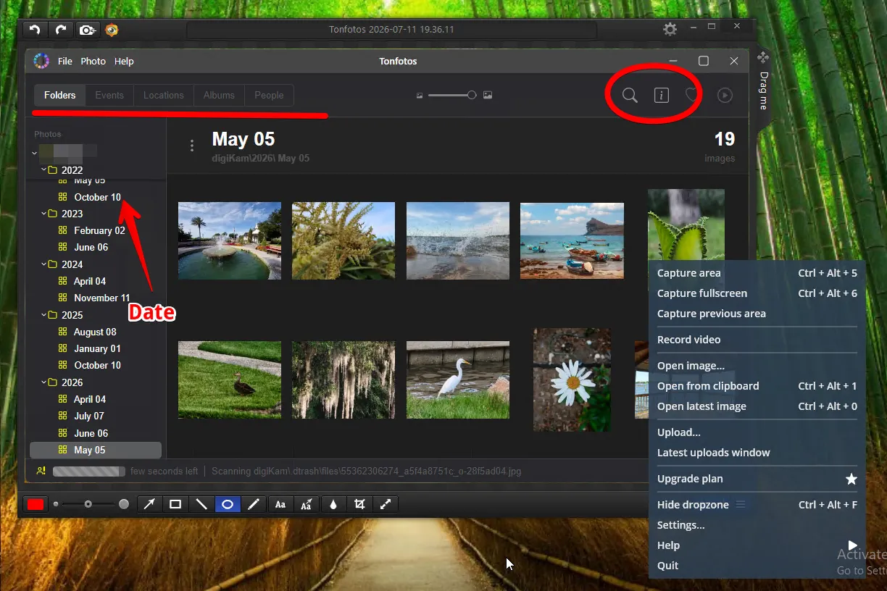The height and width of the screenshot is (591, 887).
Task: Collapse the 2022 folder chevron
Action: [43, 170]
